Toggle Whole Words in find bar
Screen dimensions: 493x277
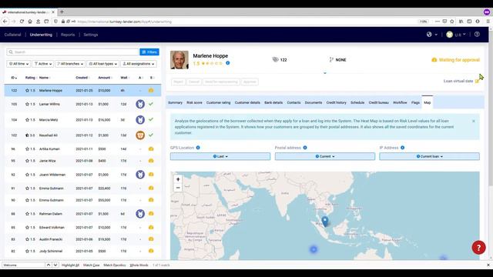tap(139, 265)
